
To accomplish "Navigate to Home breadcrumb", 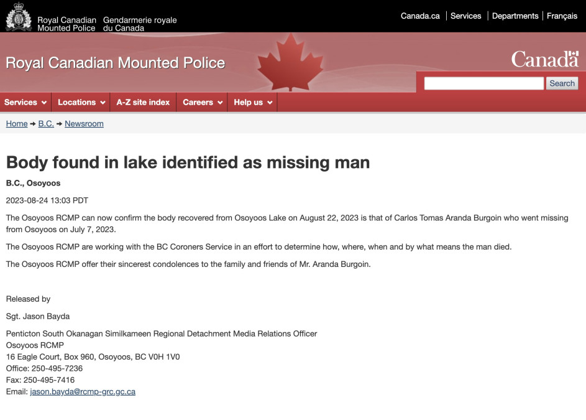I will [x=17, y=124].
